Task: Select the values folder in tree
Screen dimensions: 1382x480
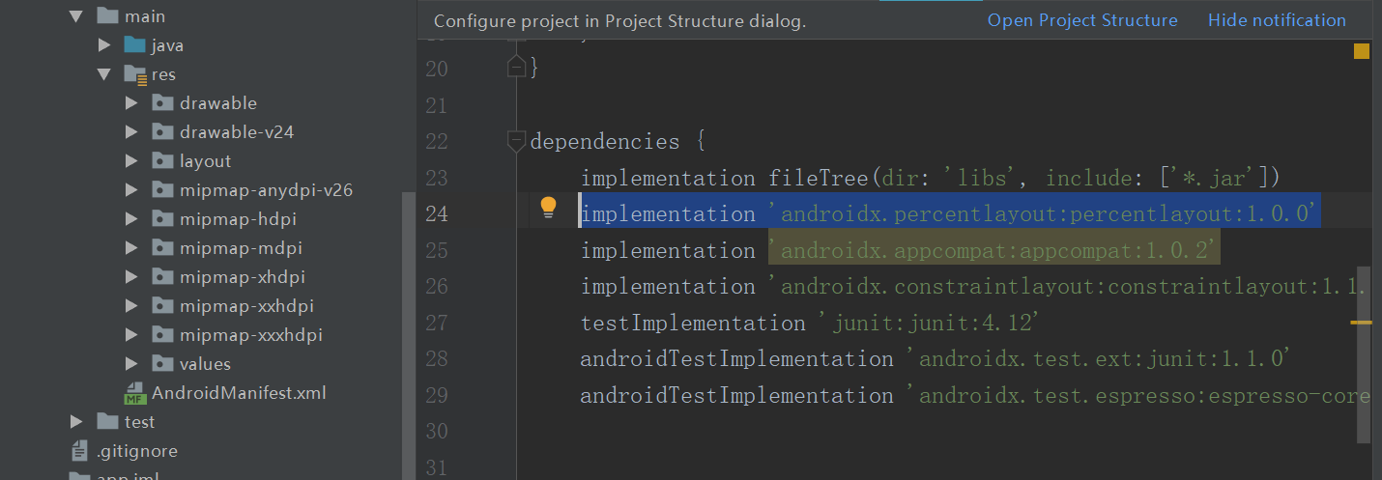Action: 205,364
